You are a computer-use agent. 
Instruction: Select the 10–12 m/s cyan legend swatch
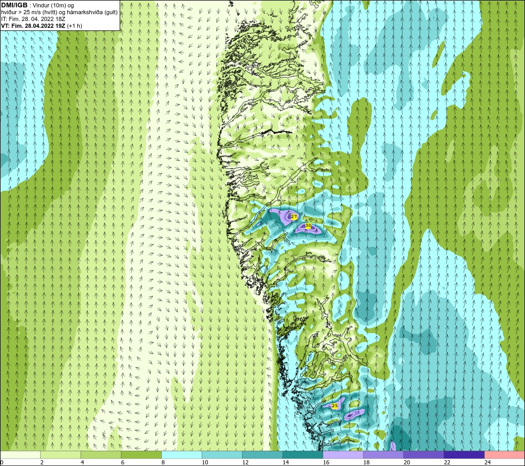[x=222, y=455]
